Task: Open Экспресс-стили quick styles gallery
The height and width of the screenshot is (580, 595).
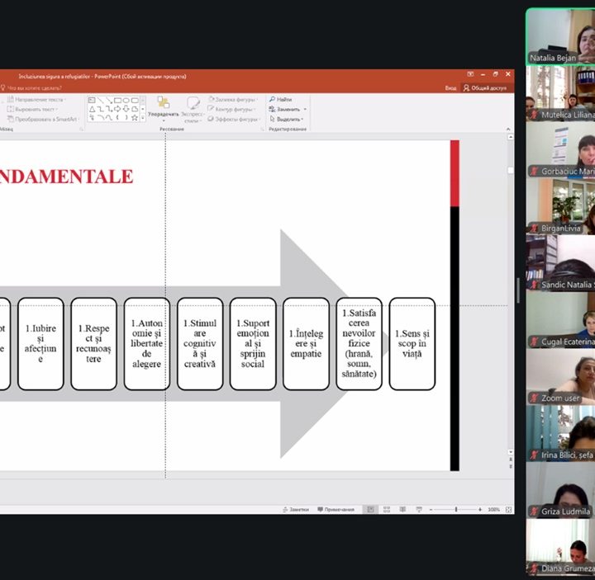Action: [193, 109]
